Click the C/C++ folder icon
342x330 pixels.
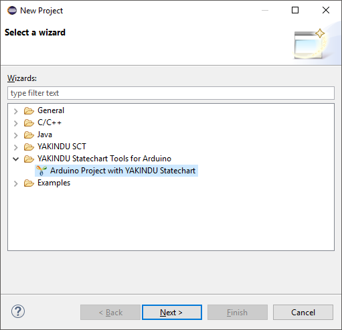point(29,122)
